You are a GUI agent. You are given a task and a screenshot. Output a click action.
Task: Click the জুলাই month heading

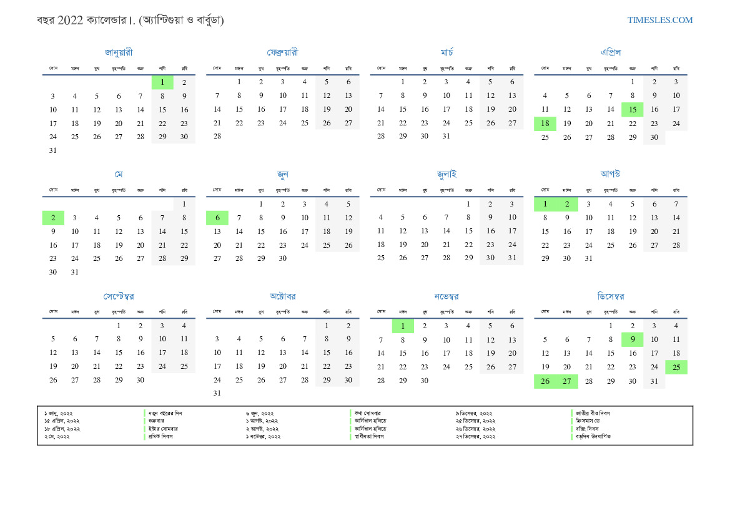(446, 174)
